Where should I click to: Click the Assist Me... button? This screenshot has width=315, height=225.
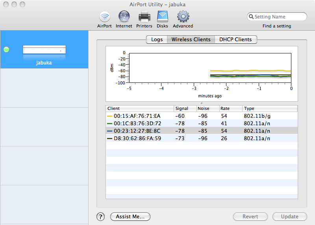(x=130, y=217)
